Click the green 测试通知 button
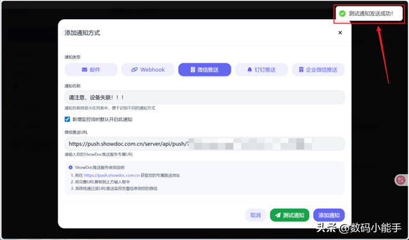The height and width of the screenshot is (240, 409). 289,215
